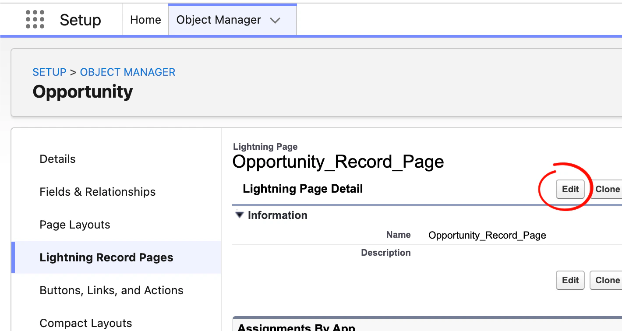Click the Name field label
Image resolution: width=622 pixels, height=331 pixels.
[399, 235]
